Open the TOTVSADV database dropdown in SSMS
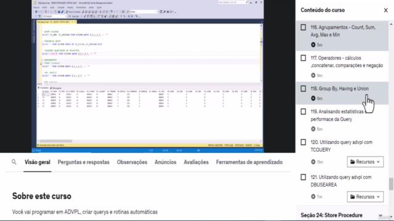Screen dimensions: 394x221 tap(54, 17)
